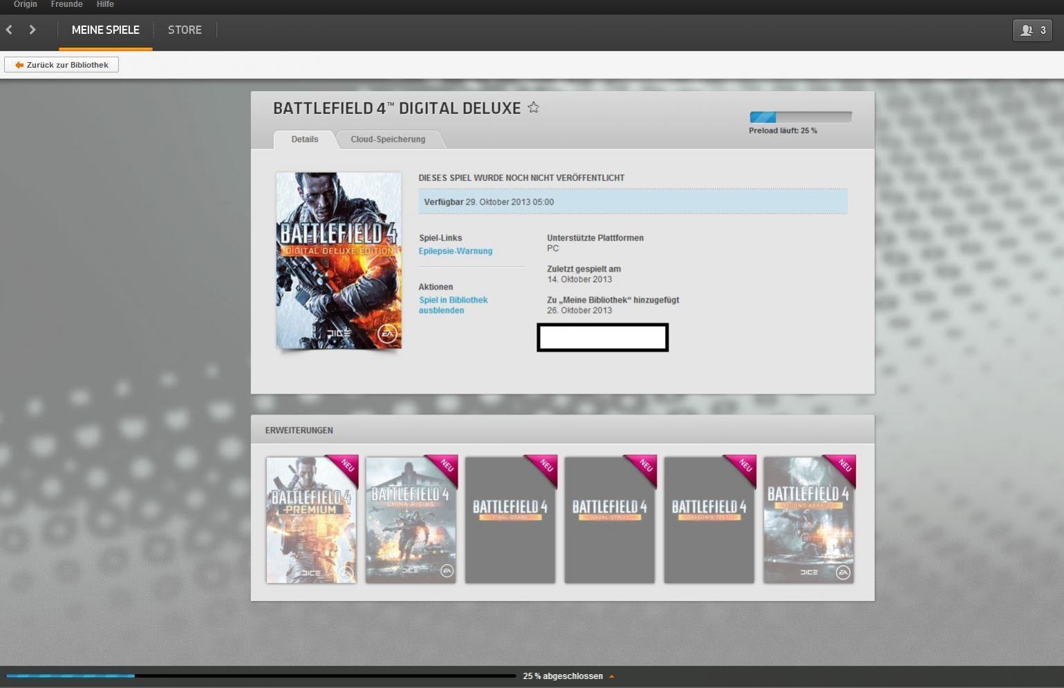The image size is (1064, 688).
Task: Go back with the left arrow icon
Action: 9,30
